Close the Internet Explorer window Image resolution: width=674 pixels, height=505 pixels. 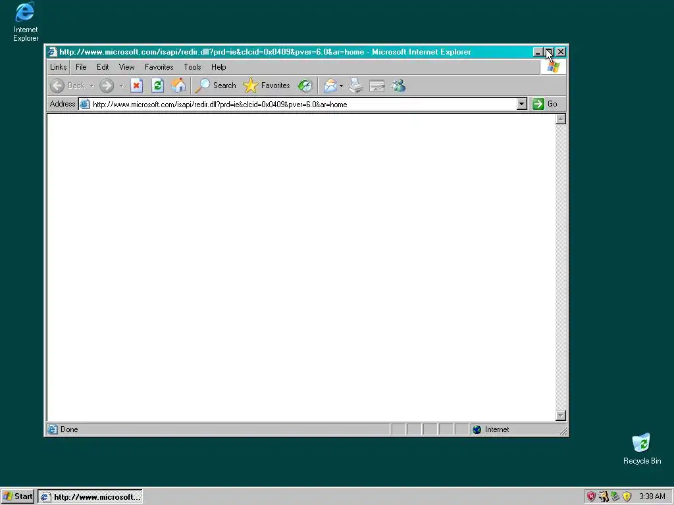561,52
